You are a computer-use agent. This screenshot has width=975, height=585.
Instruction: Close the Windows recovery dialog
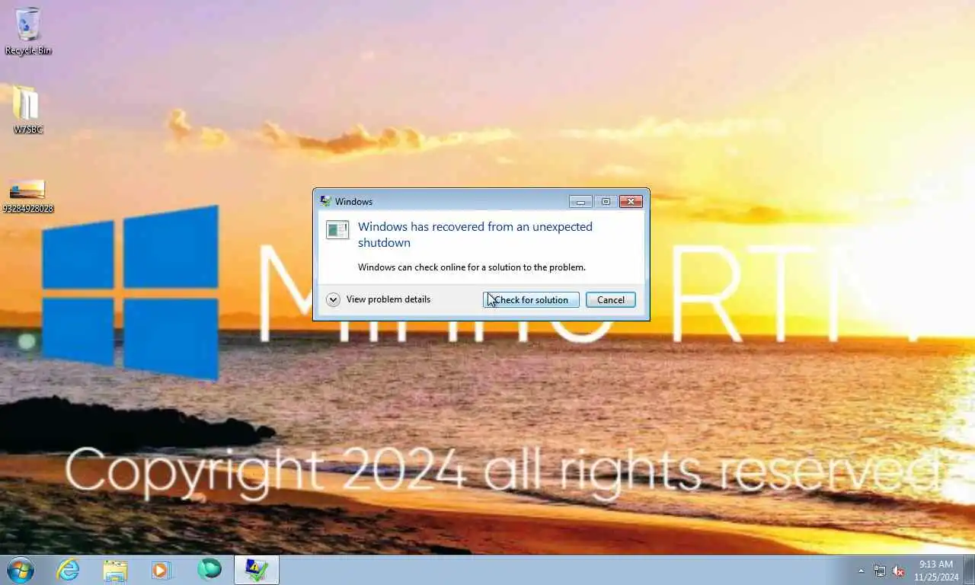point(631,202)
